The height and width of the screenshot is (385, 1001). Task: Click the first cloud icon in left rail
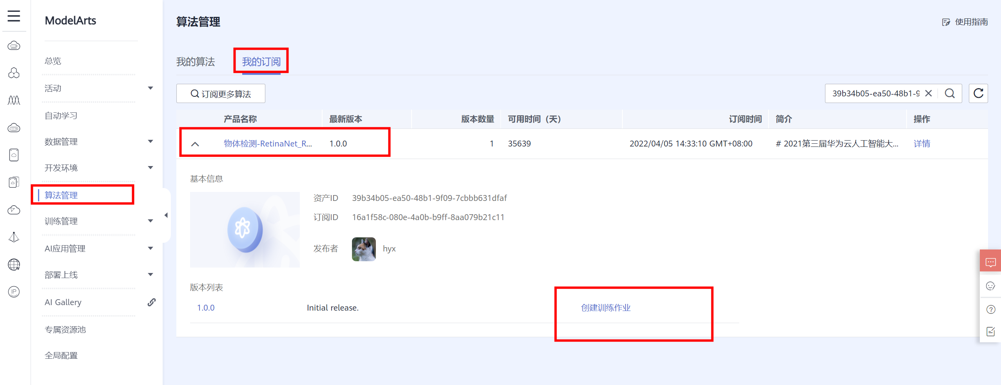pos(14,46)
